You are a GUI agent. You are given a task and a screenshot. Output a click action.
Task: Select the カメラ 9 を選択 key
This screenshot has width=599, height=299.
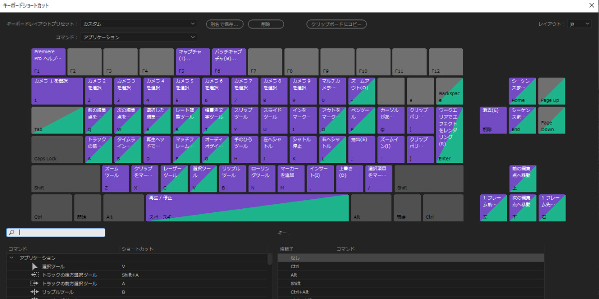tap(304, 91)
